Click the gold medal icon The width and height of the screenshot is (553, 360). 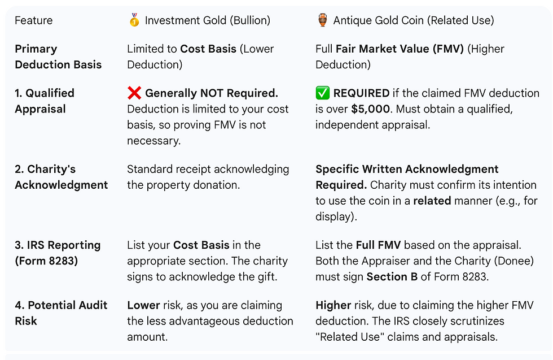[134, 20]
